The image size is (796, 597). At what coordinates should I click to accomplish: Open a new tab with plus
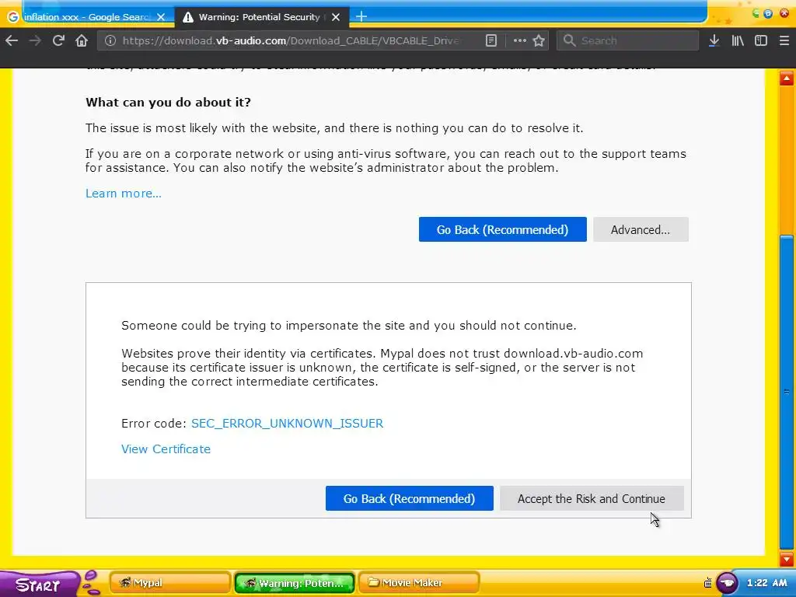(361, 17)
